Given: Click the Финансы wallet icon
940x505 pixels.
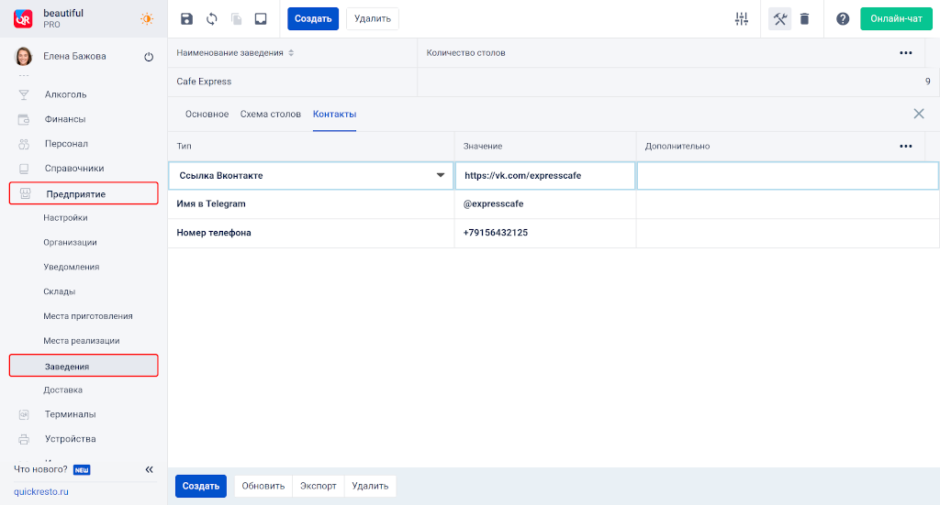Looking at the screenshot, I should pyautogui.click(x=24, y=119).
